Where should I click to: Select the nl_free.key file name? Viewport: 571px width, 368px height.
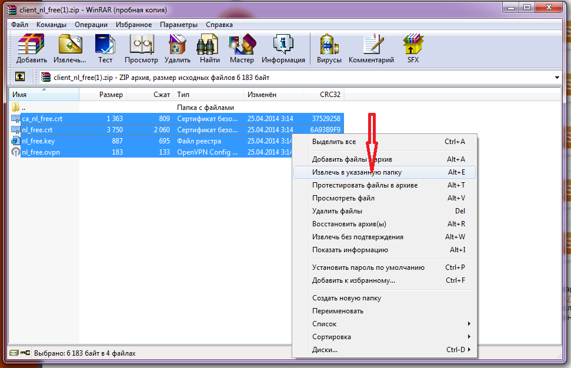pos(38,141)
